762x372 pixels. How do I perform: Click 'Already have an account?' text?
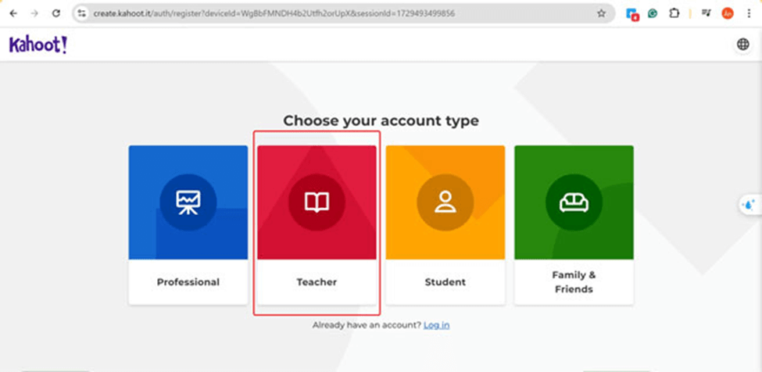click(x=367, y=325)
